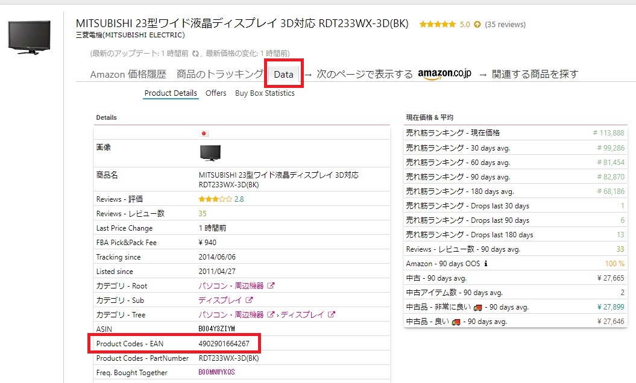The width and height of the screenshot is (636, 383).
Task: Click the Listed since date 2011/04/27
Action: pos(217,271)
